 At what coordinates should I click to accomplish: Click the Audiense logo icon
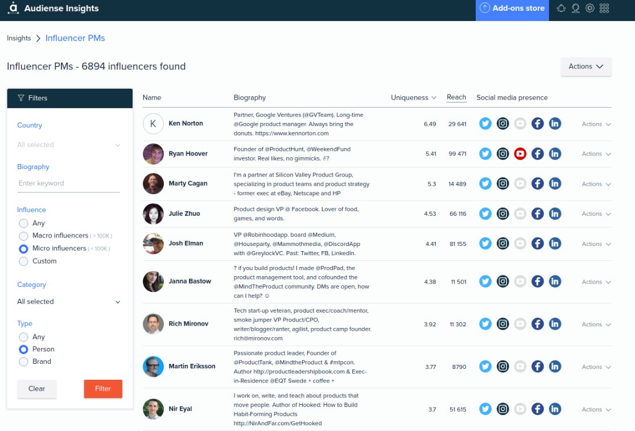pyautogui.click(x=13, y=8)
